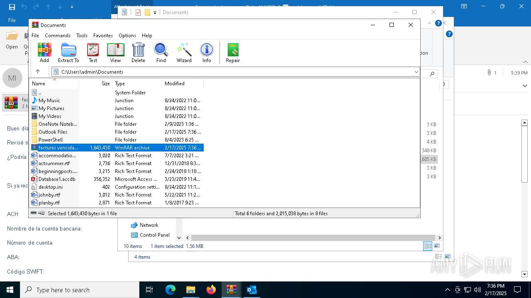This screenshot has width=531, height=298.
Task: Click Explorer horizontal scrollbar right arrow
Action: [x=439, y=238]
